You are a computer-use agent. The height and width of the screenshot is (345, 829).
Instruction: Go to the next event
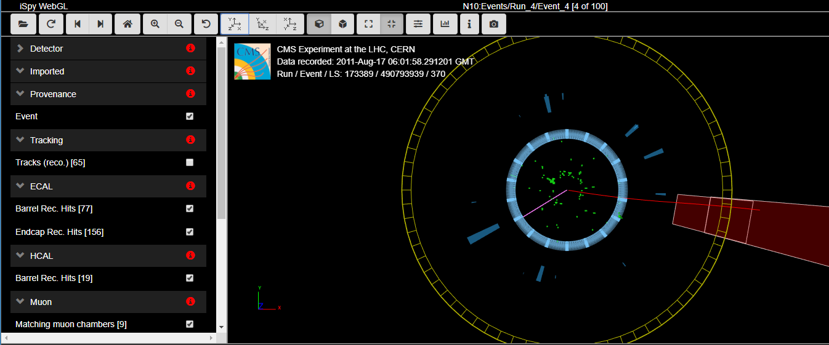(x=100, y=24)
